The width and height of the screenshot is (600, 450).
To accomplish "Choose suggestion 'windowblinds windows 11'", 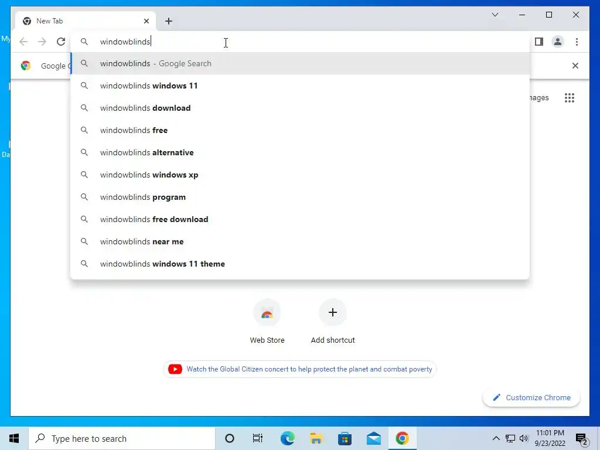I will click(x=300, y=86).
